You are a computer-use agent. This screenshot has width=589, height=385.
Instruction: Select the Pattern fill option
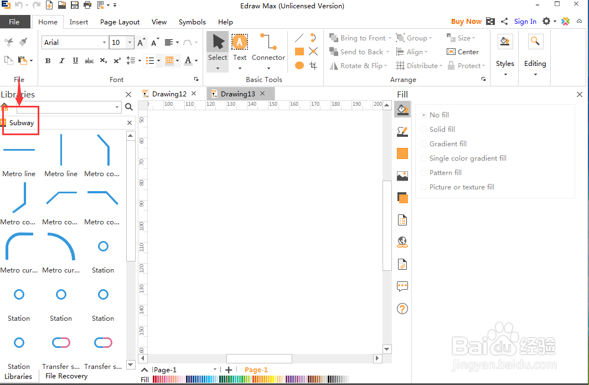tap(441, 173)
